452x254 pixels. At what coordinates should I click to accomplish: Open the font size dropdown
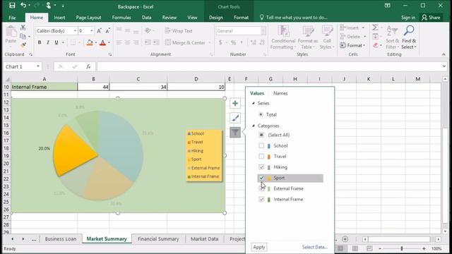(92, 30)
